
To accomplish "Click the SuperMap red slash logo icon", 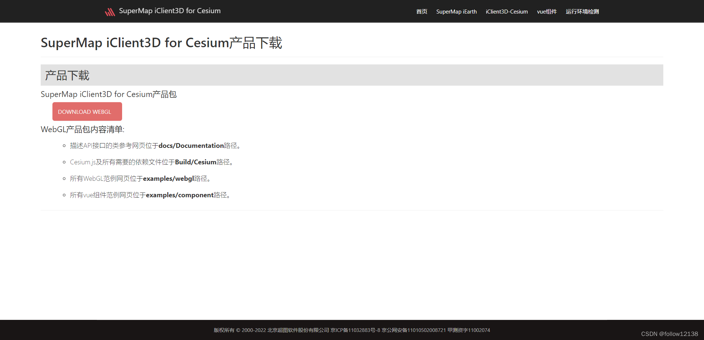I will point(110,11).
